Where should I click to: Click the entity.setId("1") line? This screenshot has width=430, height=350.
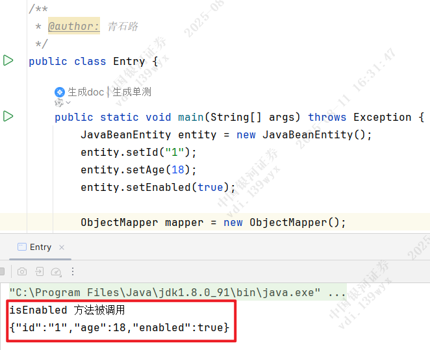coord(138,152)
